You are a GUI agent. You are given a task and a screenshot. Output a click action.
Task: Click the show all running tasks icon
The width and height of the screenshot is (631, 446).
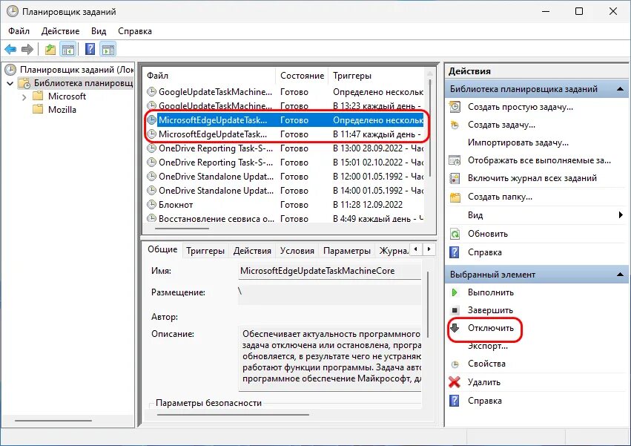coord(455,160)
